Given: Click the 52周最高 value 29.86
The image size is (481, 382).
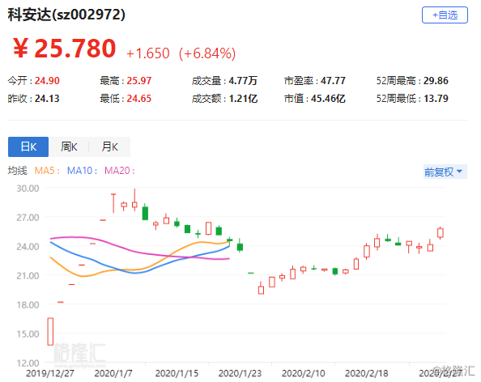Looking at the screenshot, I should point(436,81).
